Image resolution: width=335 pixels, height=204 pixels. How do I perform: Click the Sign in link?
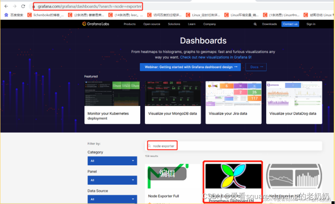[311, 24]
